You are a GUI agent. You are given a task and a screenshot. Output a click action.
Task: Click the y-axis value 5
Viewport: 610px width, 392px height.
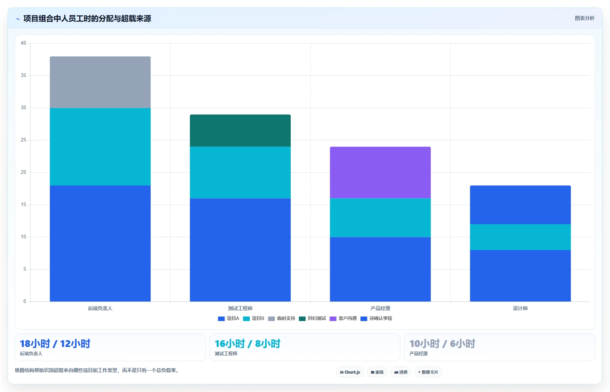(x=25, y=269)
